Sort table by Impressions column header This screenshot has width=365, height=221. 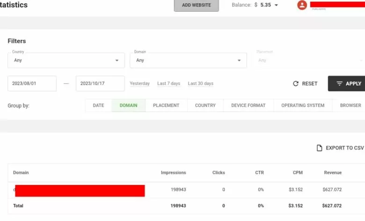click(173, 173)
